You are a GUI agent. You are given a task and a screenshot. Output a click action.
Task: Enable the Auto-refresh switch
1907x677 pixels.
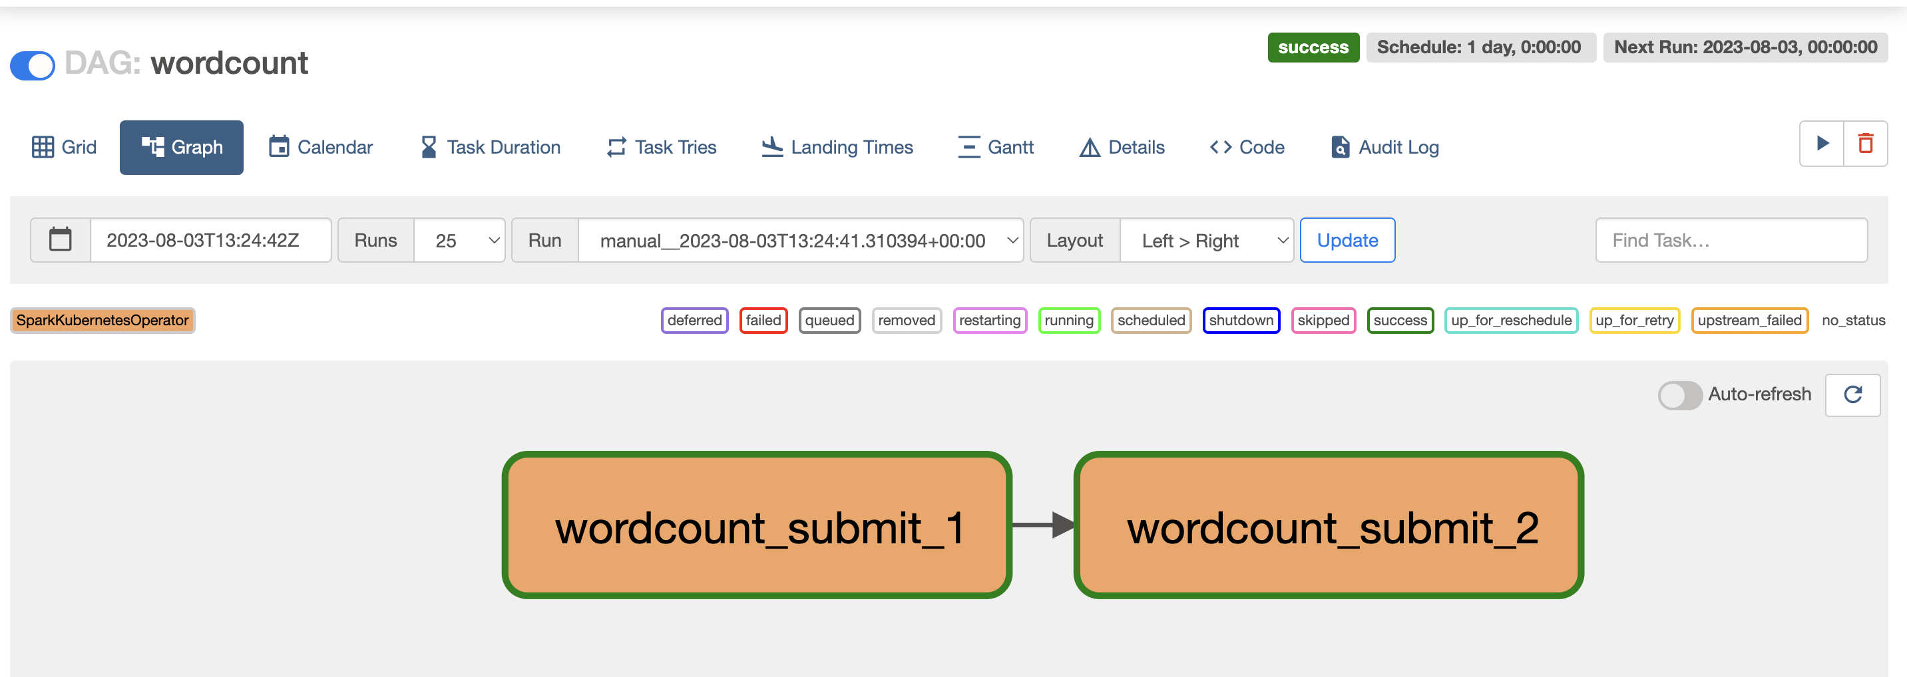(1679, 395)
